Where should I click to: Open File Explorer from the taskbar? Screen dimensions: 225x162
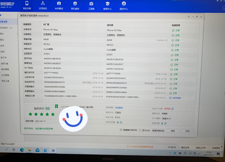coord(30,150)
